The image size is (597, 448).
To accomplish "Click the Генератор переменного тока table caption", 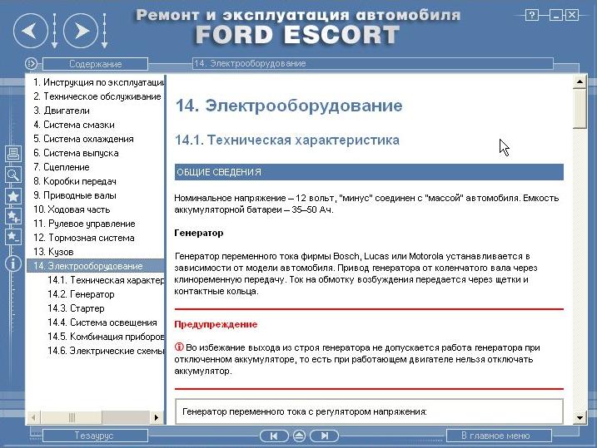I will pyautogui.click(x=305, y=411).
